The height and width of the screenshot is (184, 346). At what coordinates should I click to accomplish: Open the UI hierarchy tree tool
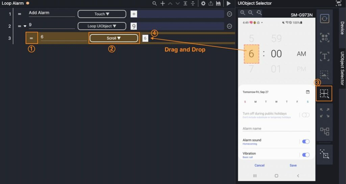point(324,131)
